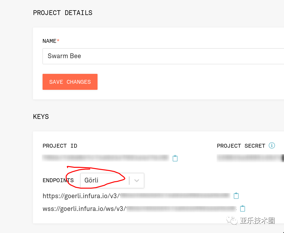The height and width of the screenshot is (233, 284).
Task: Copy the Project ID with clipboard icon
Action: pyautogui.click(x=175, y=158)
